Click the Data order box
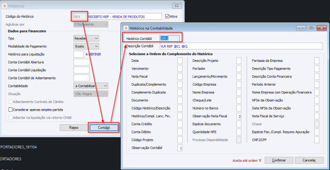330x170 pixels. tap(180, 61)
